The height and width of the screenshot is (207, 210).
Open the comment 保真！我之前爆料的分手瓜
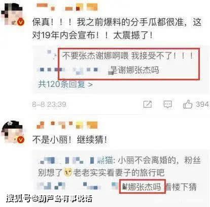[117, 28]
